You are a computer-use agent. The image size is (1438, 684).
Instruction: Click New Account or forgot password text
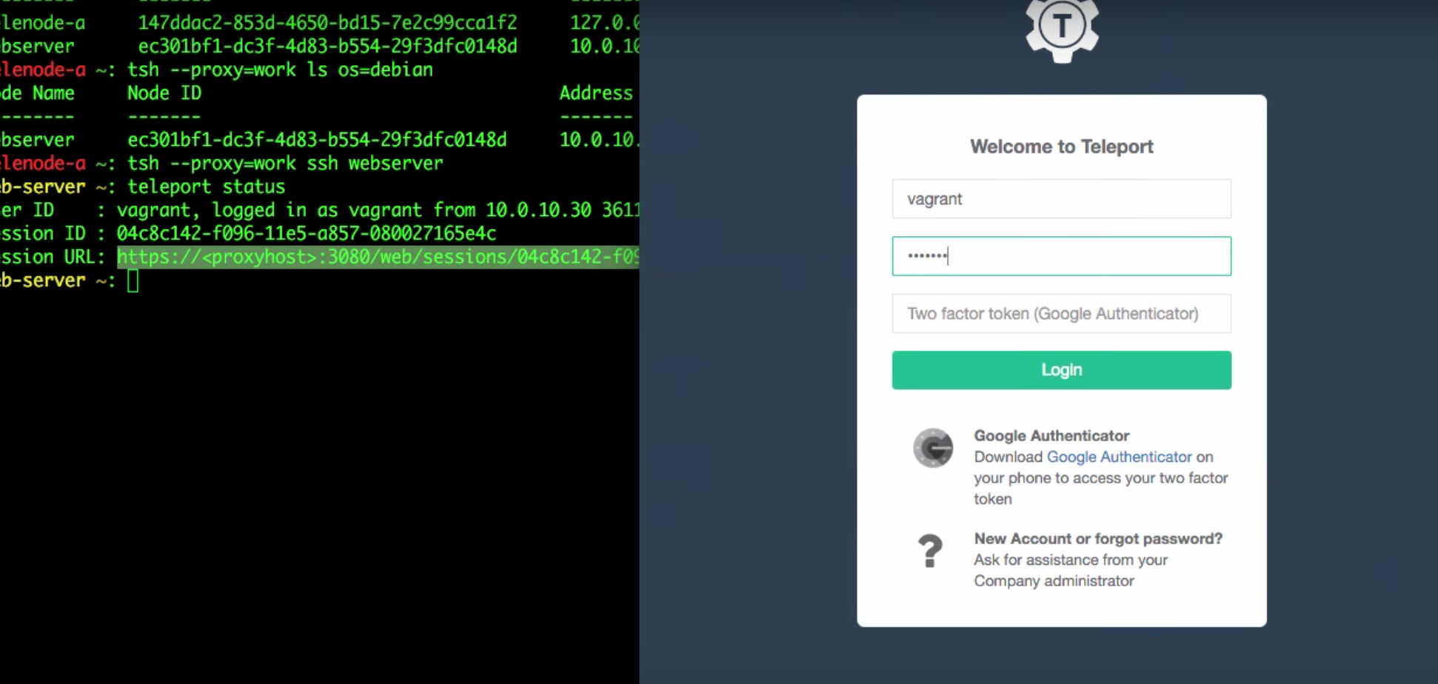click(1098, 539)
